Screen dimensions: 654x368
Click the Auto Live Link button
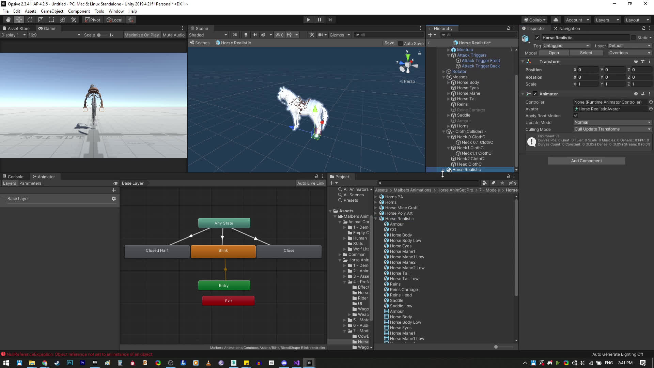(x=311, y=183)
